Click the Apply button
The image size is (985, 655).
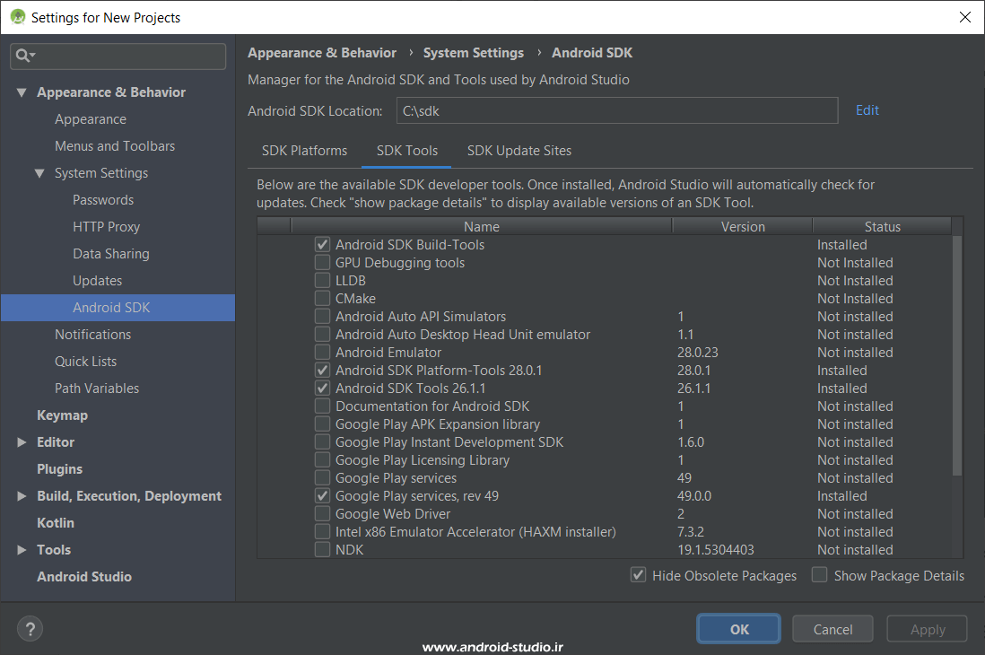click(928, 629)
